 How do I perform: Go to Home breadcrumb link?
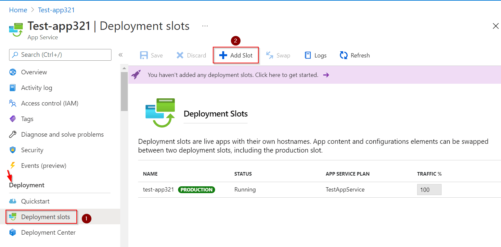18,10
